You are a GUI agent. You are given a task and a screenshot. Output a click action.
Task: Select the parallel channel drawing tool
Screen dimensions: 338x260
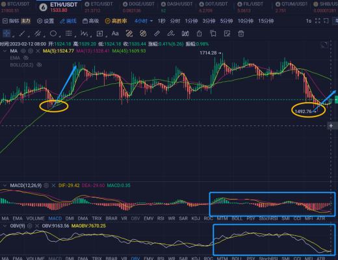(x=38, y=34)
